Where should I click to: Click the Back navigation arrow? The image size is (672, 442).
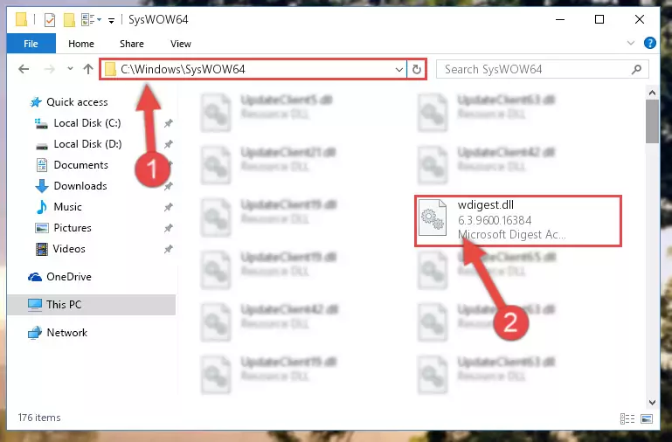pos(24,69)
